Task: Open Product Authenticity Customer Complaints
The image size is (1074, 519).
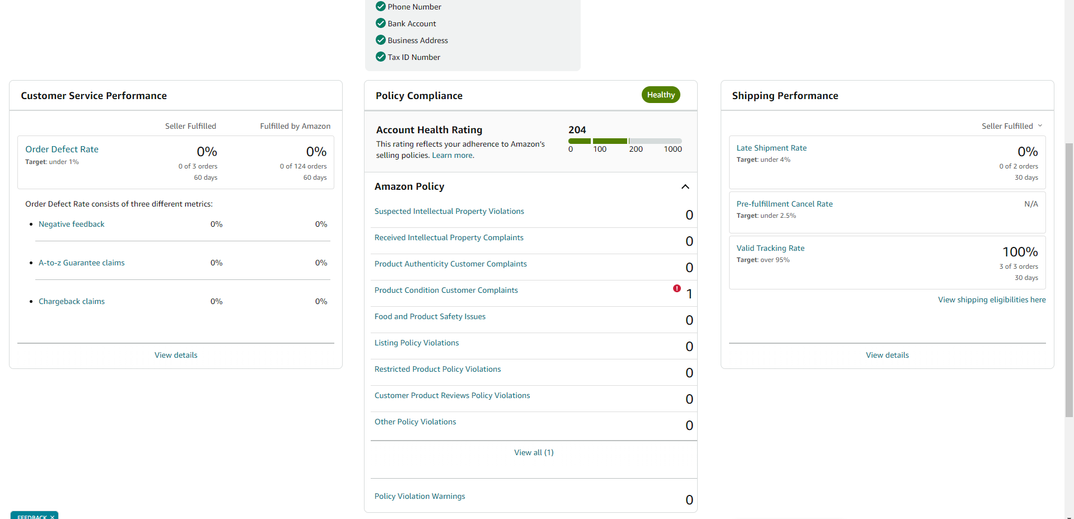Action: (451, 264)
